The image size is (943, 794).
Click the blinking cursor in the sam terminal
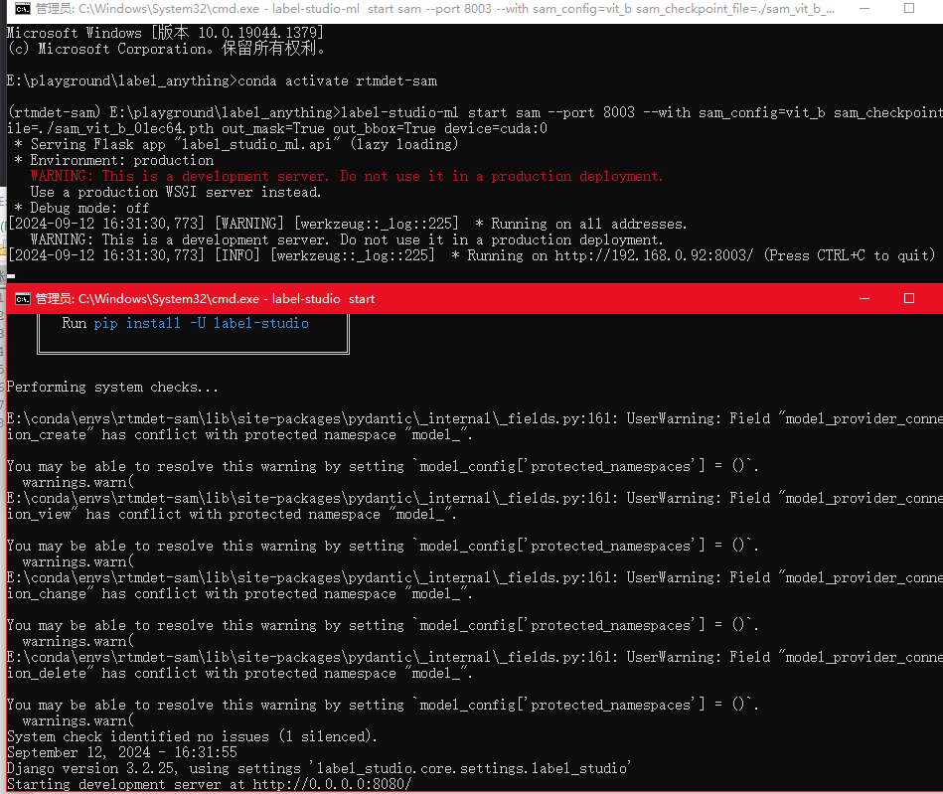coord(11,272)
